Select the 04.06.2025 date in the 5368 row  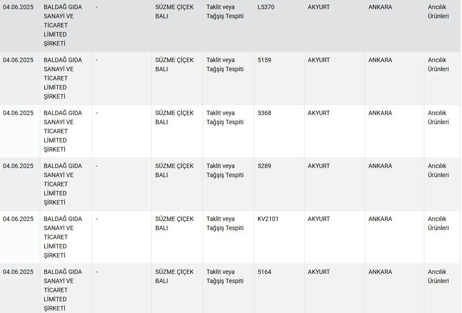(x=18, y=113)
